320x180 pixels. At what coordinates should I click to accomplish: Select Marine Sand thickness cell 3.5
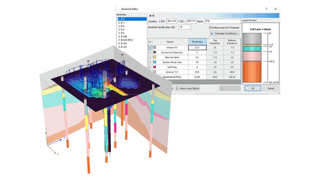pyautogui.click(x=197, y=57)
